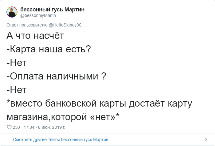Open the @bessonniyMartin handle
This screenshot has width=215, height=146.
38,15
